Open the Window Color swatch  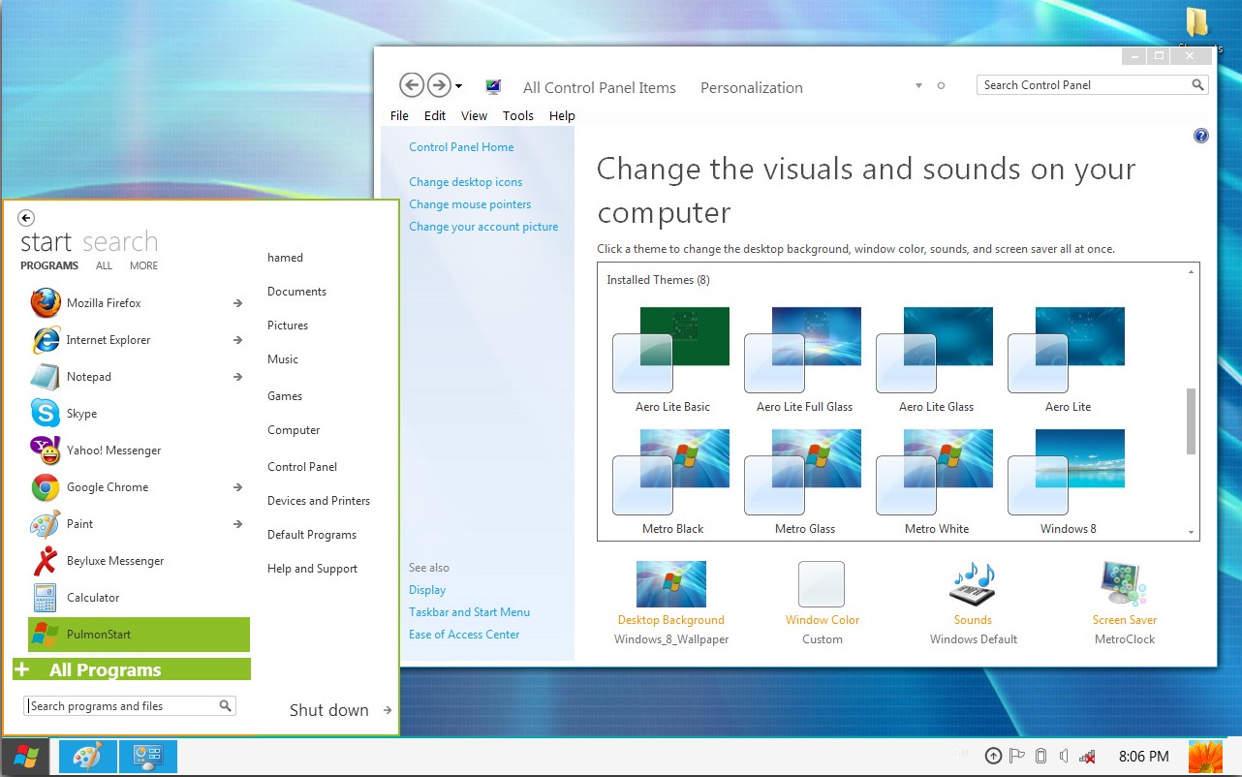pyautogui.click(x=822, y=584)
